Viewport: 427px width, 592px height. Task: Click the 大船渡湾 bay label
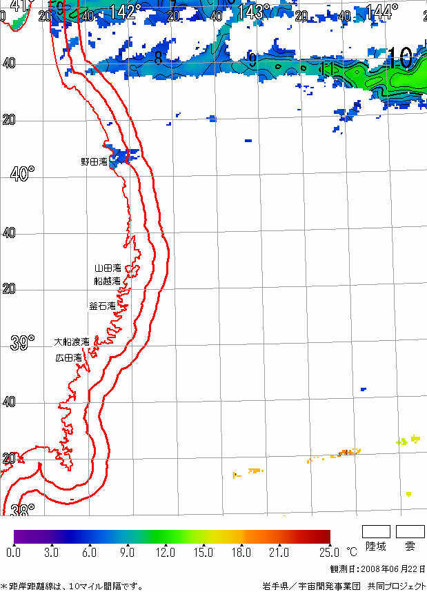coord(72,342)
